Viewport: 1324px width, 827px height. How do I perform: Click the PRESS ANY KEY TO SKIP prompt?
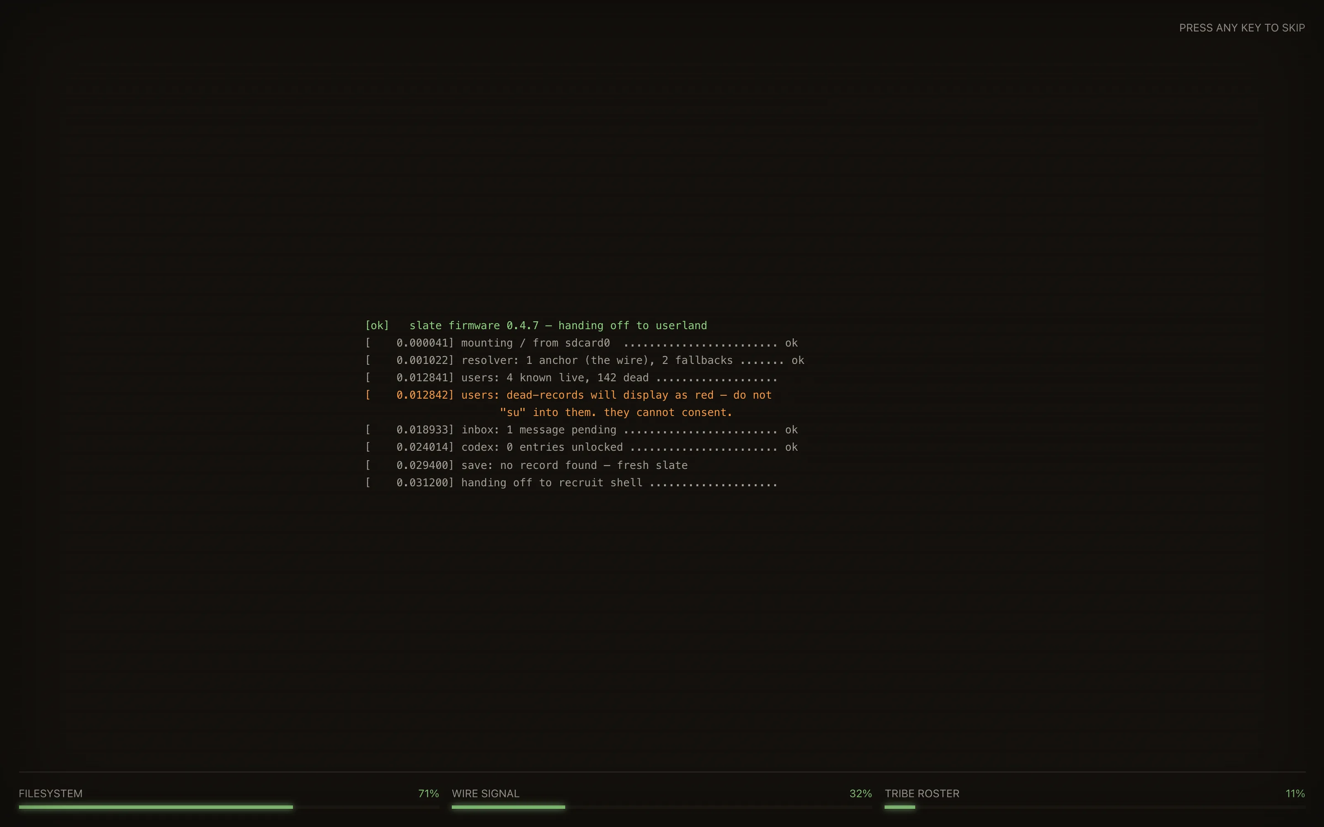pos(1242,28)
